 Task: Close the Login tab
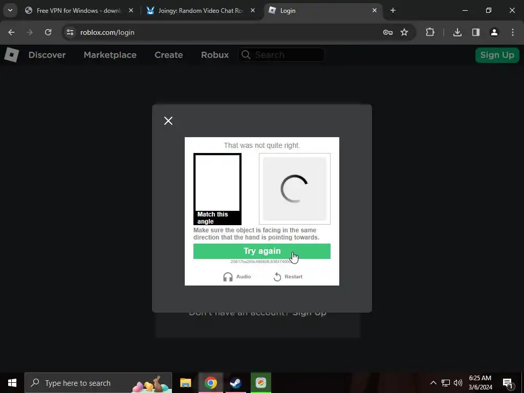pos(374,11)
